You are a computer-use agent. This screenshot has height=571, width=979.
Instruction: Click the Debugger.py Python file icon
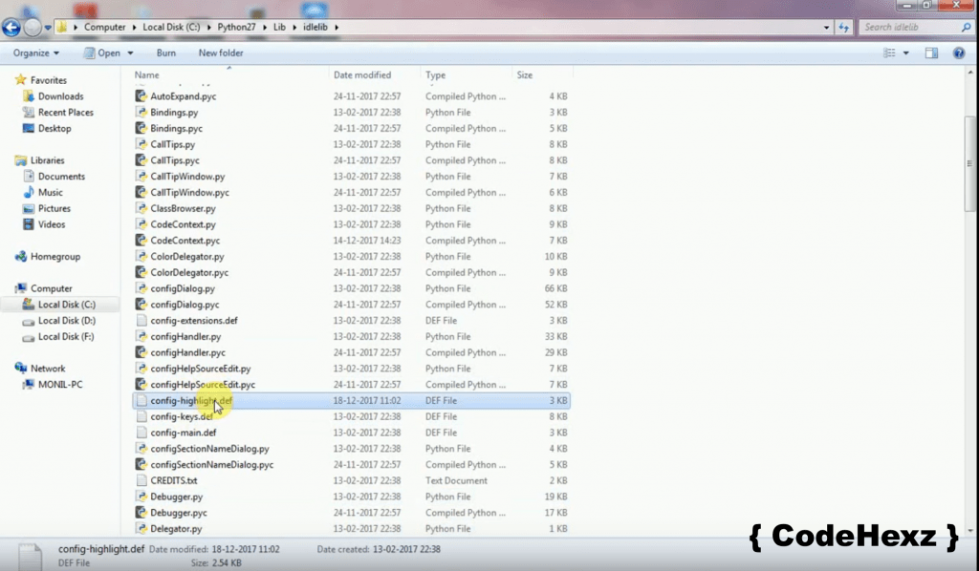[141, 497]
